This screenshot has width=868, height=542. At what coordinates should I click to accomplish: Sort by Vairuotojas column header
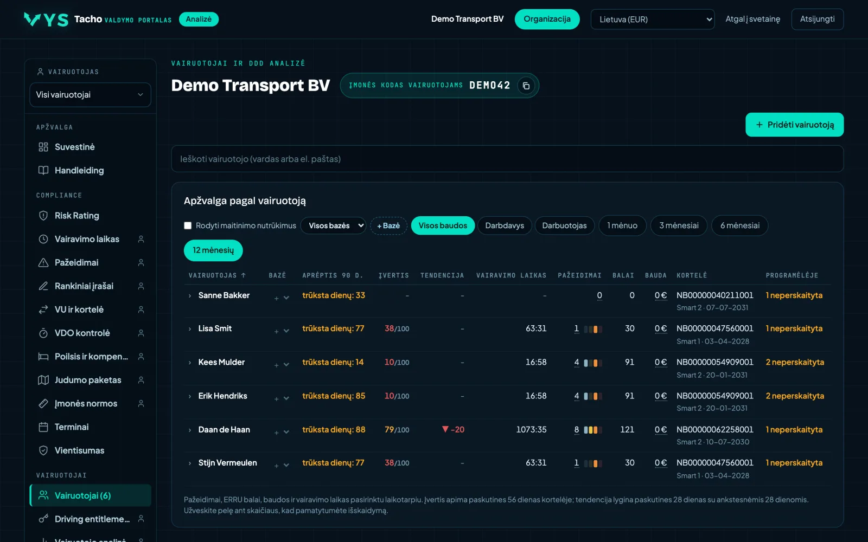pyautogui.click(x=217, y=275)
